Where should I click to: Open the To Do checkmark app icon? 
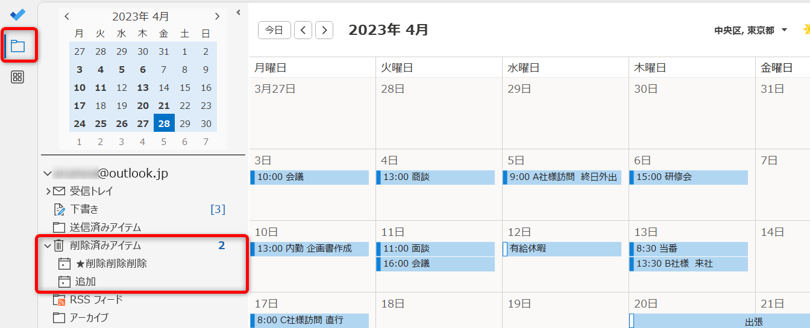pyautogui.click(x=17, y=14)
